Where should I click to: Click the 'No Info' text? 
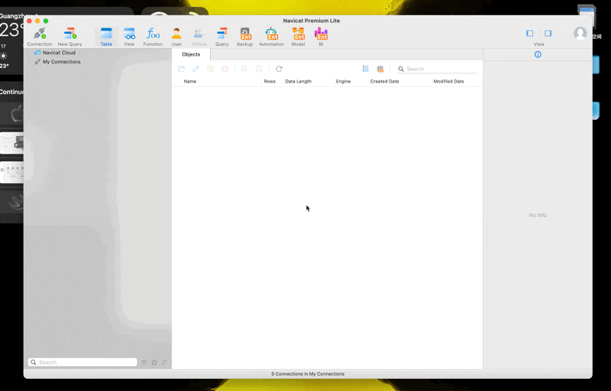click(538, 215)
